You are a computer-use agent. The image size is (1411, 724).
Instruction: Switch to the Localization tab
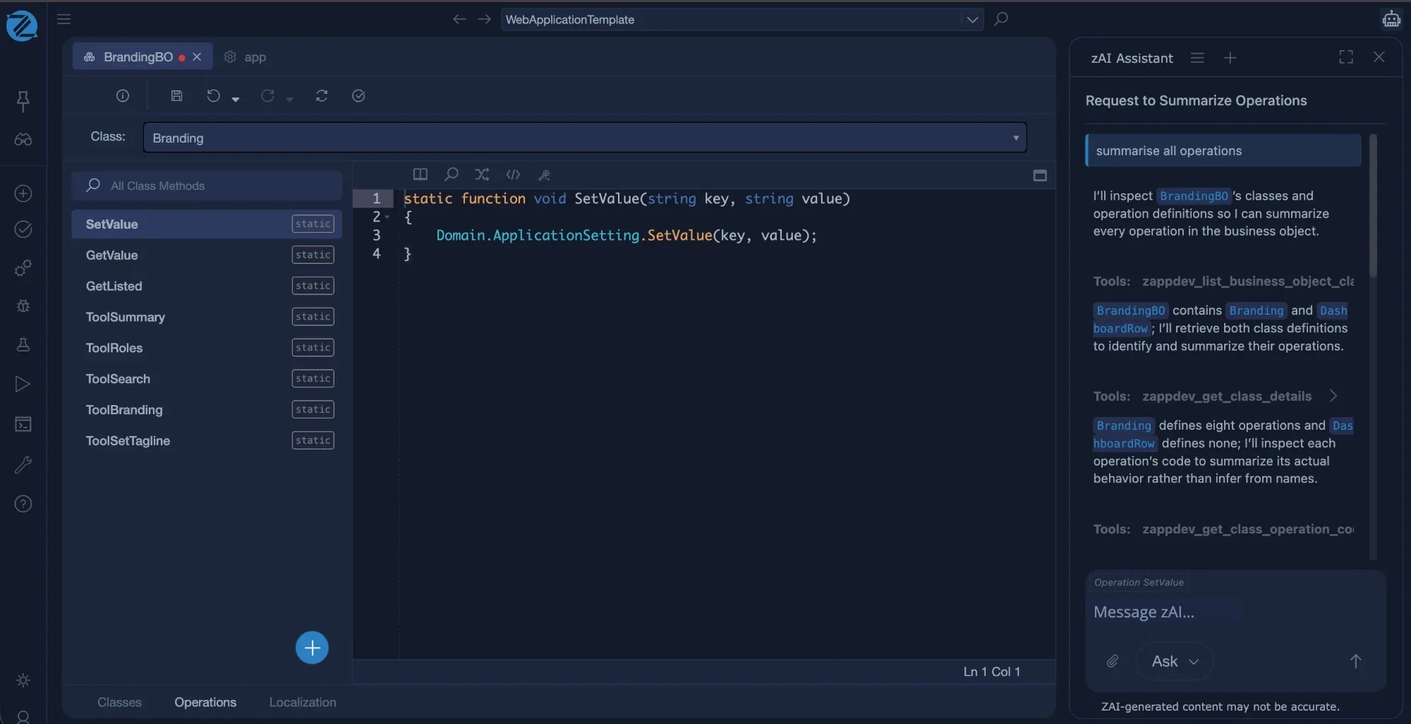303,702
